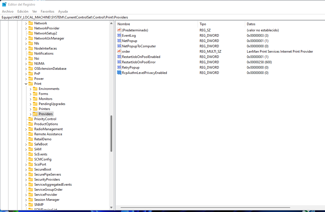Select the RestartJobOnPoolError value
This screenshot has width=325, height=212.
139,62
